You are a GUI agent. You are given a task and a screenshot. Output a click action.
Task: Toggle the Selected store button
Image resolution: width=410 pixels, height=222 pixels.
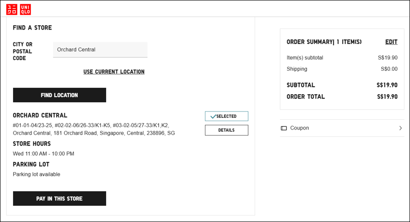(226, 117)
